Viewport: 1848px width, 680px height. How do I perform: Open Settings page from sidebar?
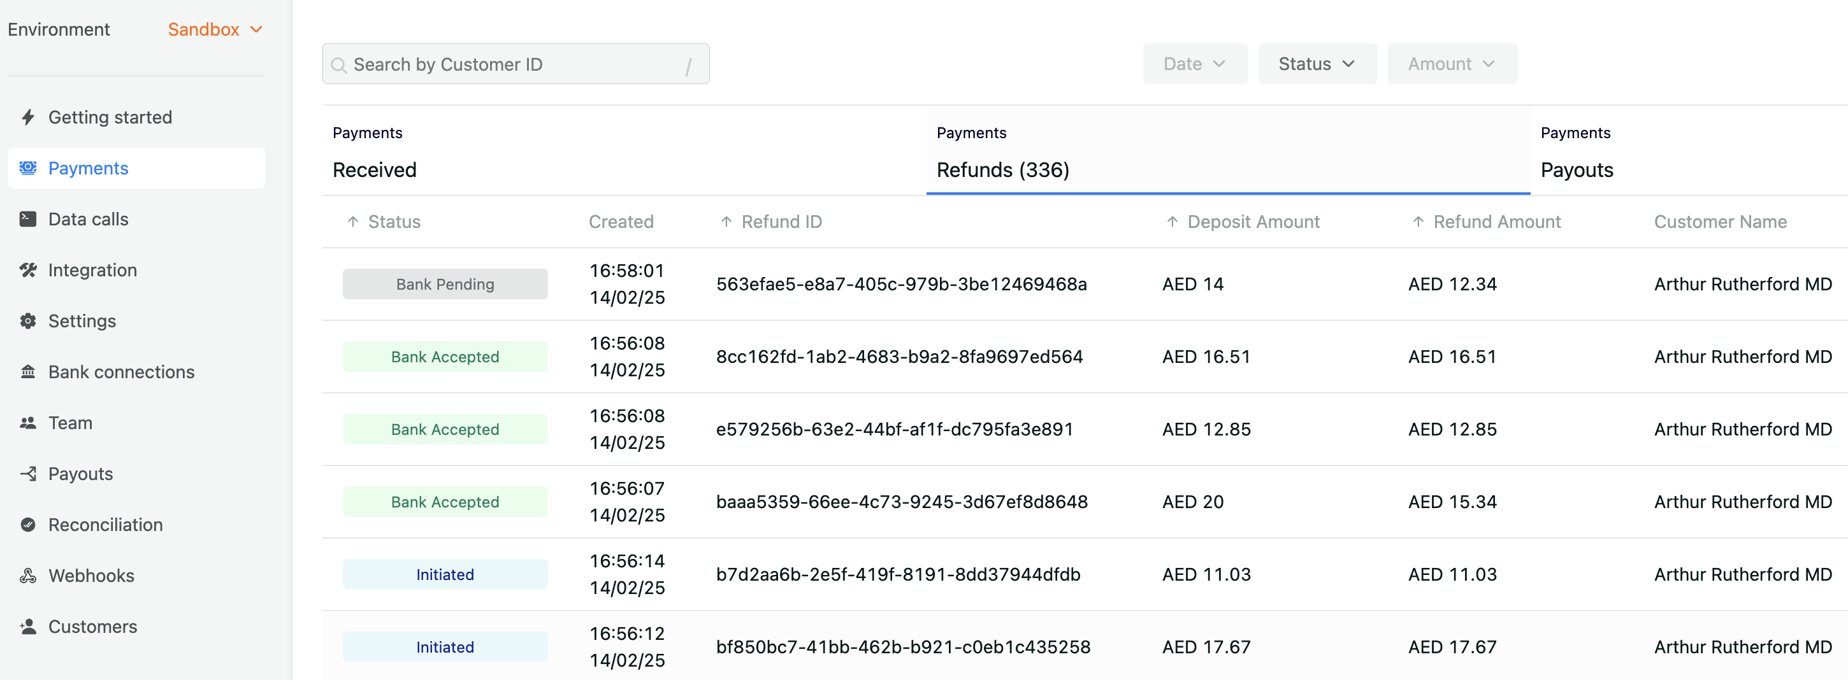(136, 320)
